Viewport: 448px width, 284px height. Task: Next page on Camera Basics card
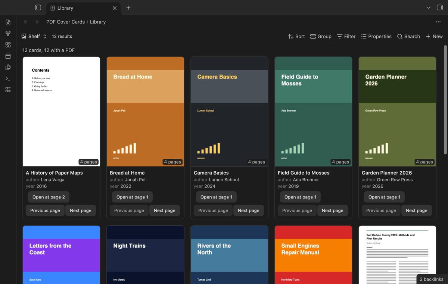click(x=249, y=210)
